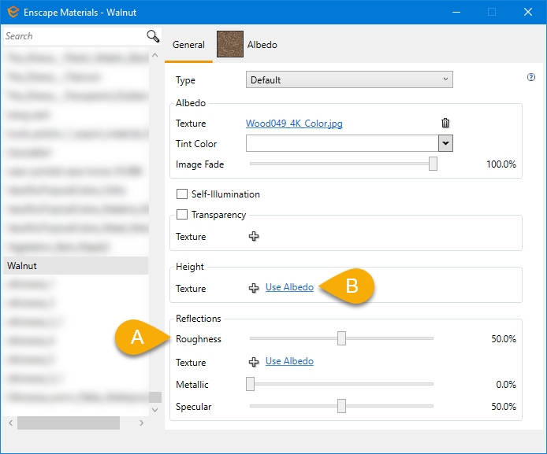Image resolution: width=547 pixels, height=454 pixels.
Task: Add a Transparency texture with plus icon
Action: [x=254, y=237]
